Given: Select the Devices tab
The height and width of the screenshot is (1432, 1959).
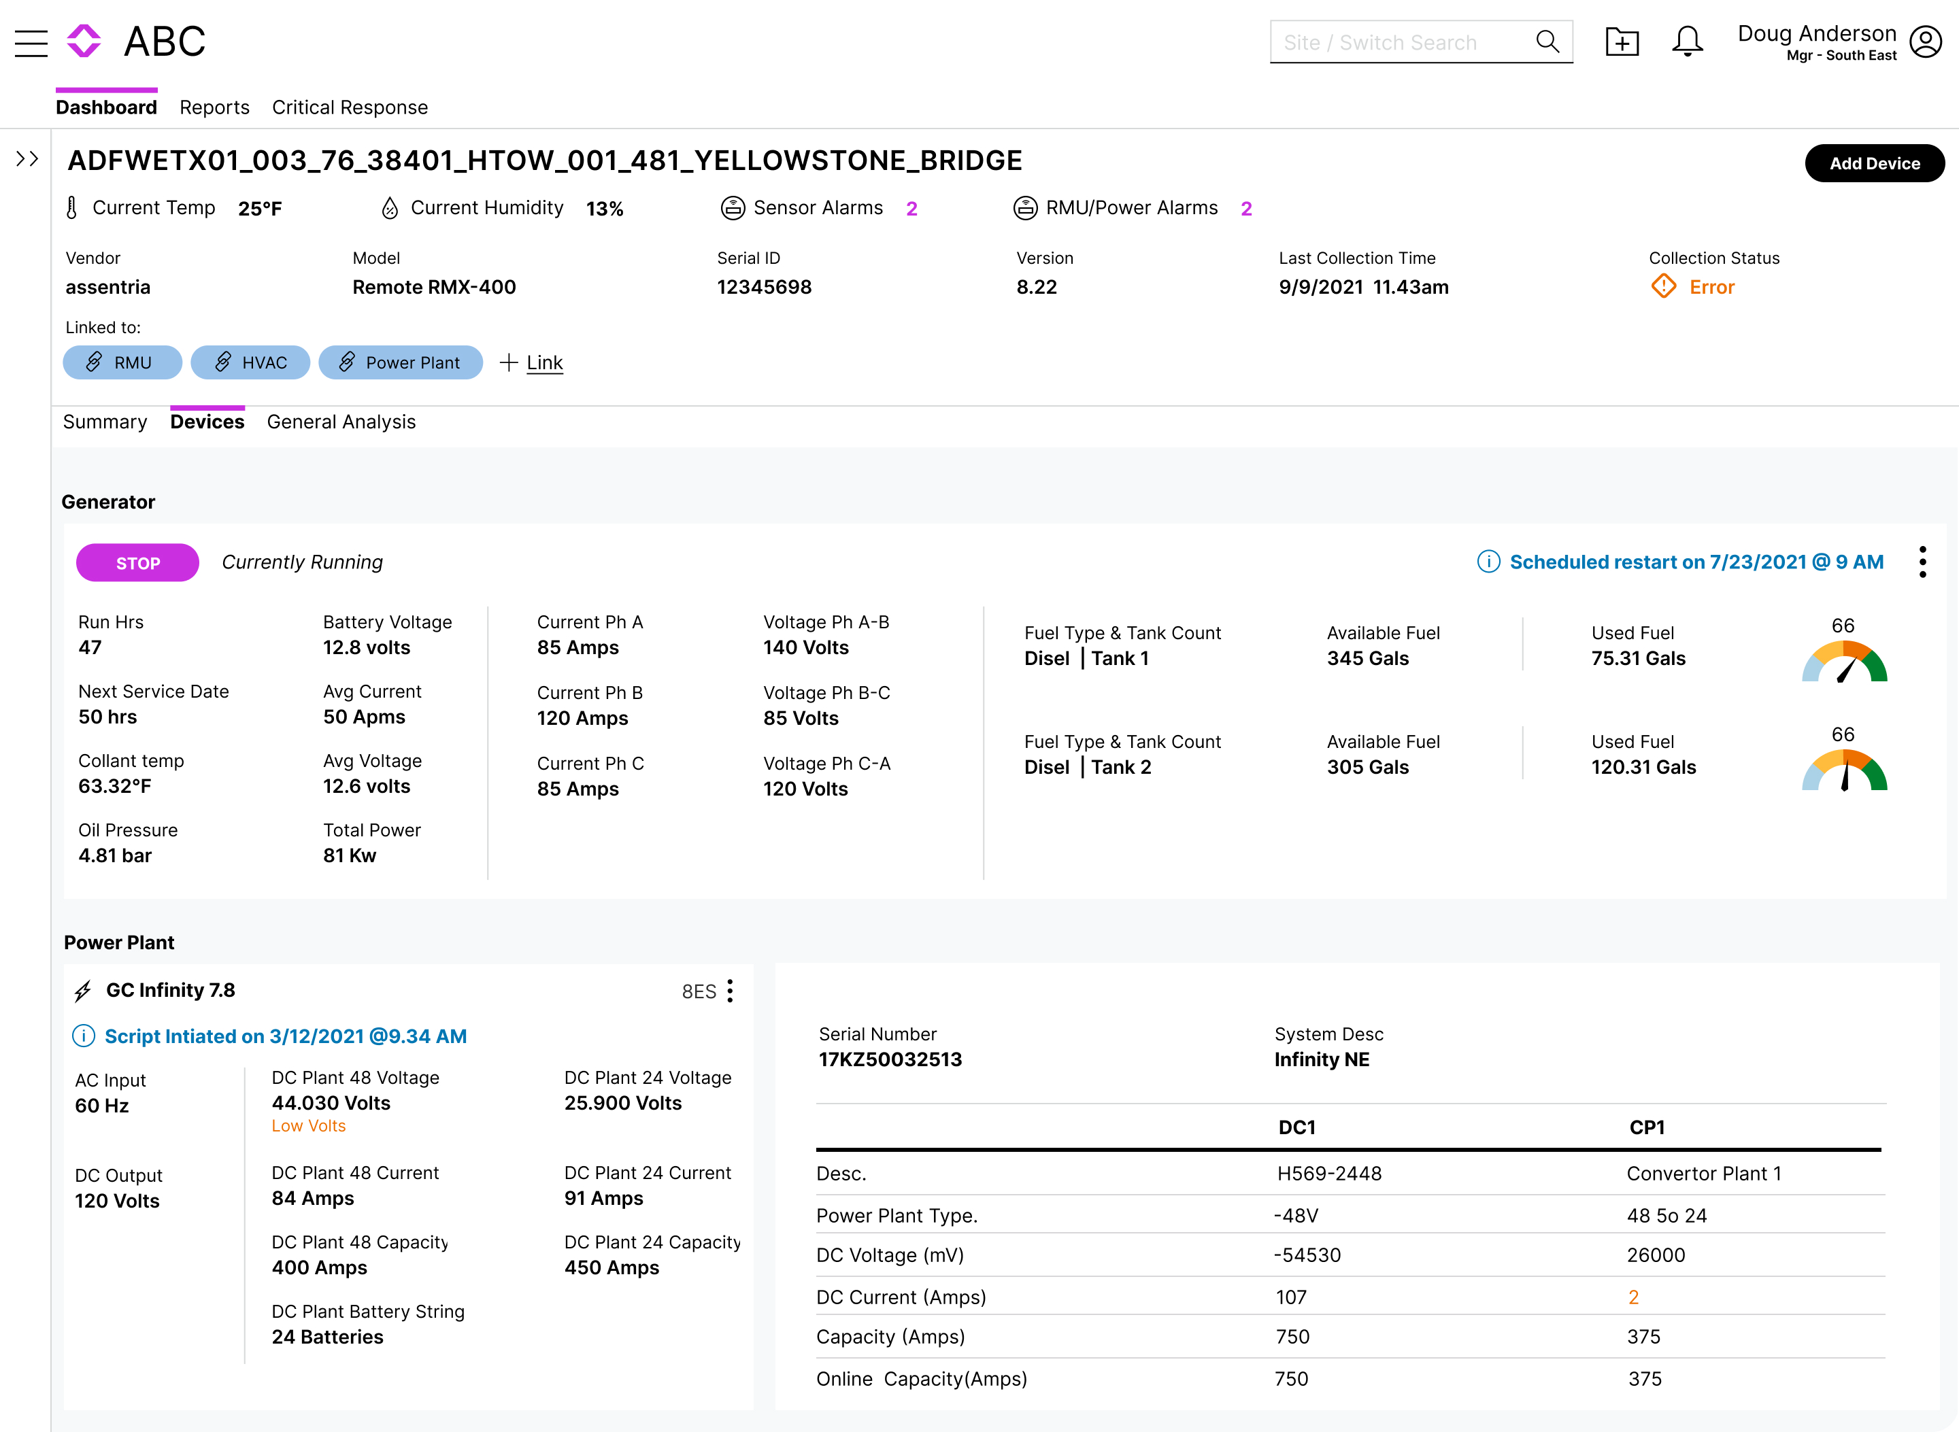Looking at the screenshot, I should coord(207,422).
